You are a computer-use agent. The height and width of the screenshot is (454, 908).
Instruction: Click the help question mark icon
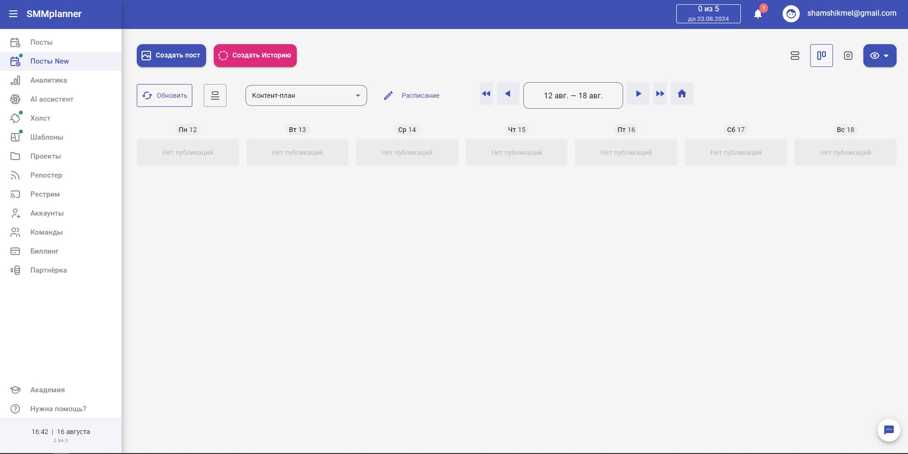click(15, 409)
